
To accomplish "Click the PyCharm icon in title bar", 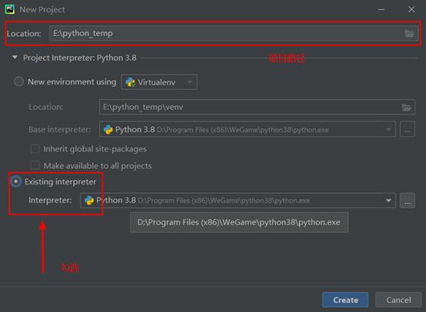I will point(10,9).
